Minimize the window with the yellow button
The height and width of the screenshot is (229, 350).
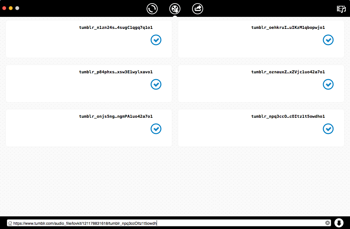click(11, 8)
